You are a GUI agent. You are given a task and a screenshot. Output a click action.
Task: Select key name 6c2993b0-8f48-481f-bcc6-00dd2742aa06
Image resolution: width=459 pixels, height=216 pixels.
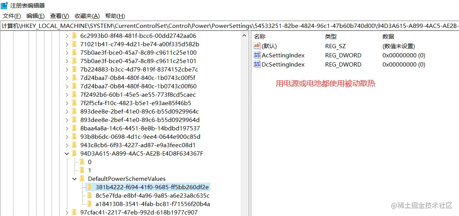(x=138, y=36)
